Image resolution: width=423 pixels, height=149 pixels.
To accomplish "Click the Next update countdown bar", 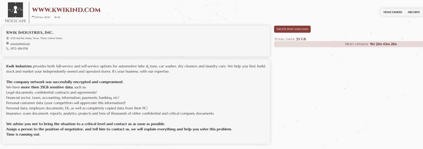I will pyautogui.click(x=348, y=44).
